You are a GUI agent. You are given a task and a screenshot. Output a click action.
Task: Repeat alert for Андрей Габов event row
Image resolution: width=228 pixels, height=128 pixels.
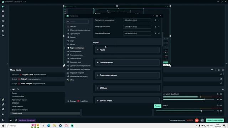coord(221,74)
